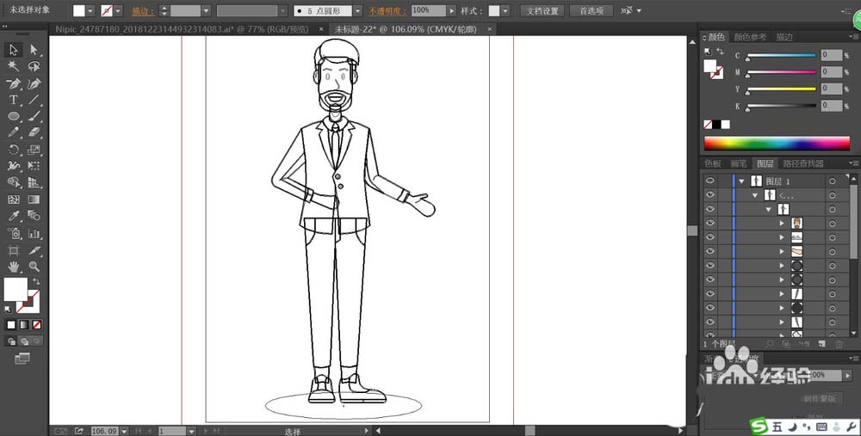Select the Zoom tool
861x436 pixels.
34,267
